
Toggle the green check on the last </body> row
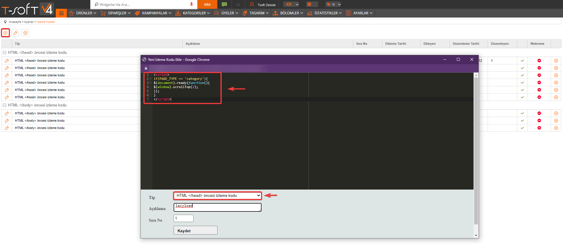click(x=522, y=128)
